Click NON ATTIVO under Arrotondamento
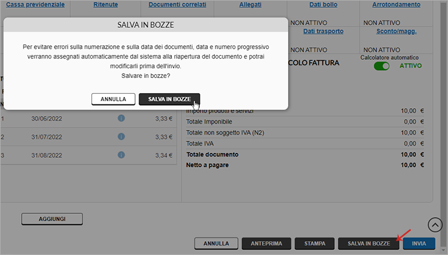Image resolution: width=448 pixels, height=255 pixels. coord(382,22)
